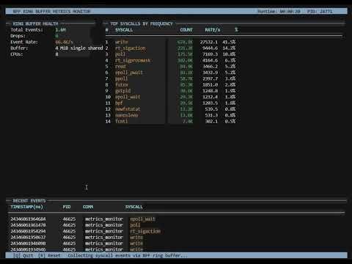
Task: Click the Runtime value in header bar
Action: click(290, 12)
